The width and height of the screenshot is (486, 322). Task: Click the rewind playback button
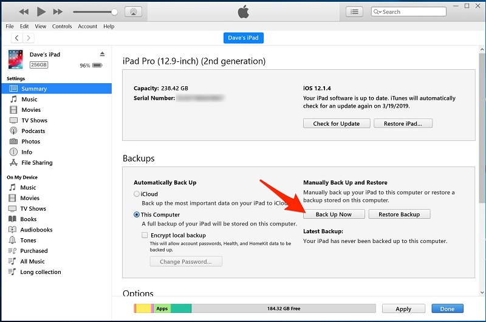pos(24,12)
